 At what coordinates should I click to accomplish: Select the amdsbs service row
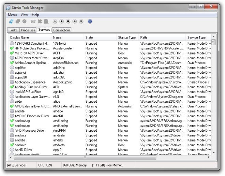tap(110, 140)
